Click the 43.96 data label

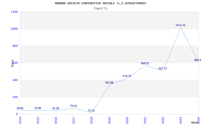tap(38, 108)
